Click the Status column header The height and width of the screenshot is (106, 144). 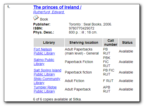coord(127,42)
